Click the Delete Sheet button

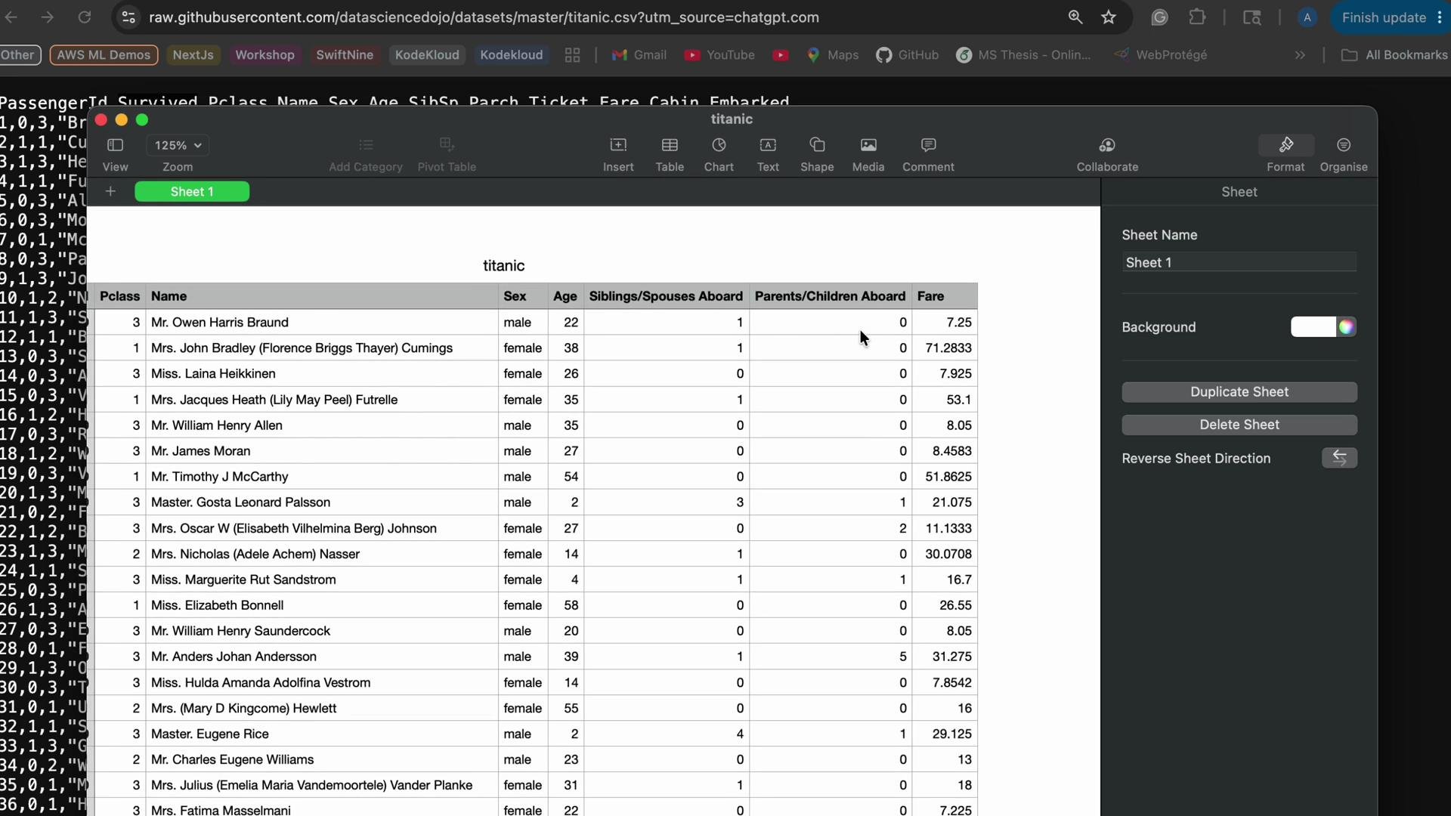point(1239,425)
